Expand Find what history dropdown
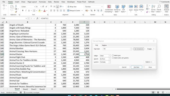The width and height of the screenshot is (170, 96). coord(131,49)
